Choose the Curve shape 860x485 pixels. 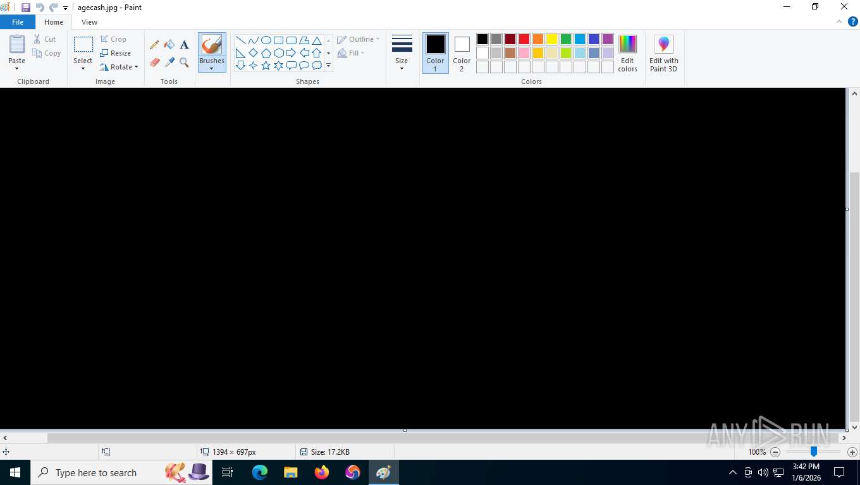tap(253, 40)
